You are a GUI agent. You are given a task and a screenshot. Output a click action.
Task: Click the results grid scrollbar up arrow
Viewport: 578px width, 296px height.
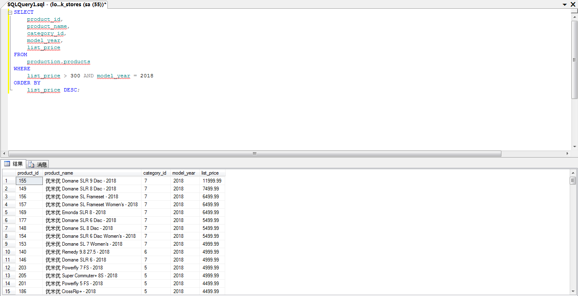click(x=573, y=173)
